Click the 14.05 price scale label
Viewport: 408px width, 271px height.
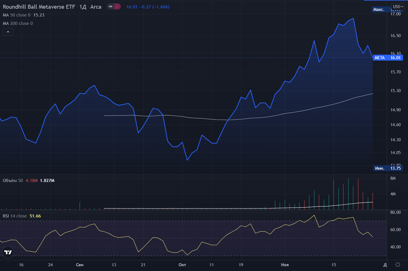pos(395,153)
